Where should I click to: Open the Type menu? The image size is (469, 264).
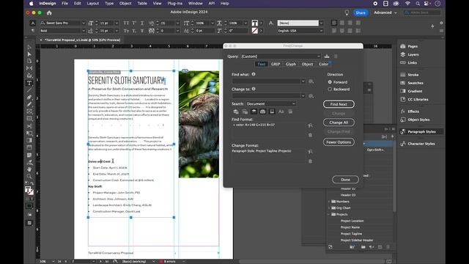(109, 3)
